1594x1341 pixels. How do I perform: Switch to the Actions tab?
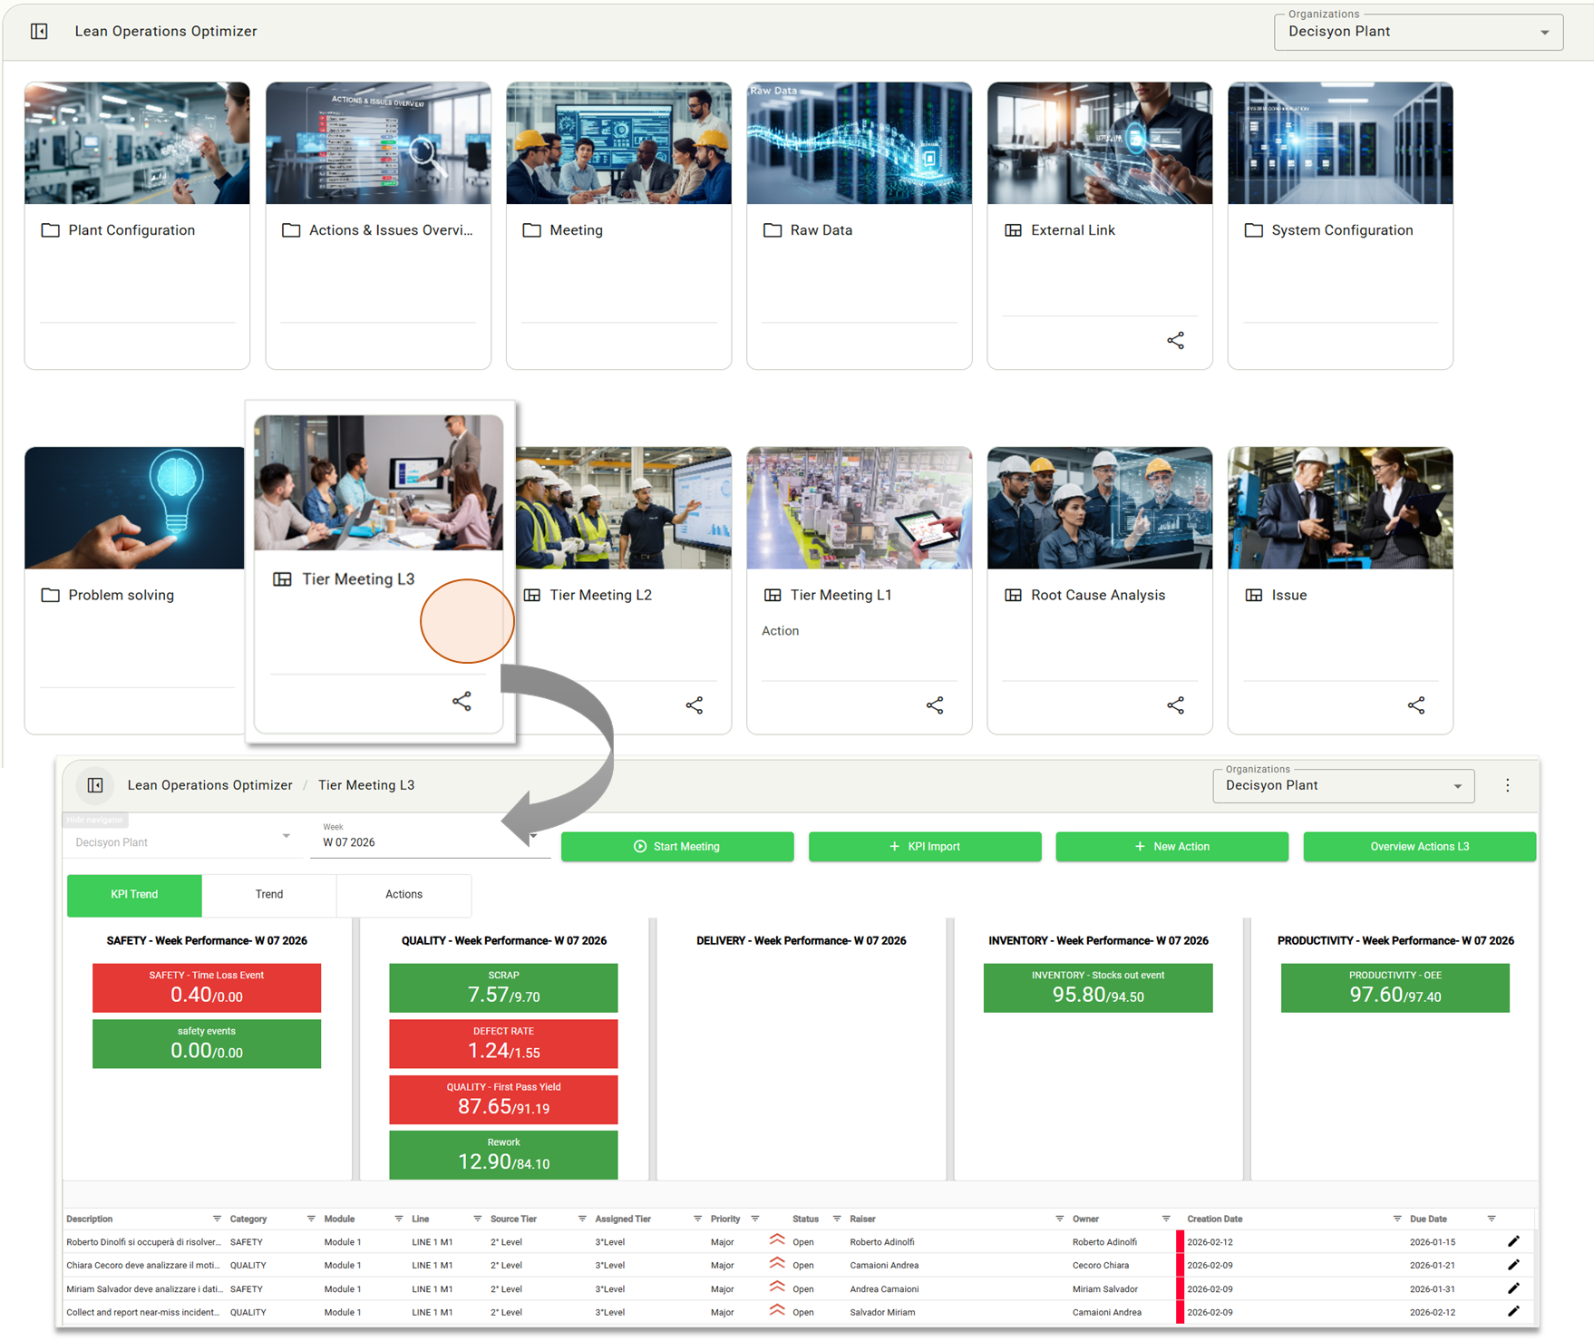pyautogui.click(x=403, y=894)
